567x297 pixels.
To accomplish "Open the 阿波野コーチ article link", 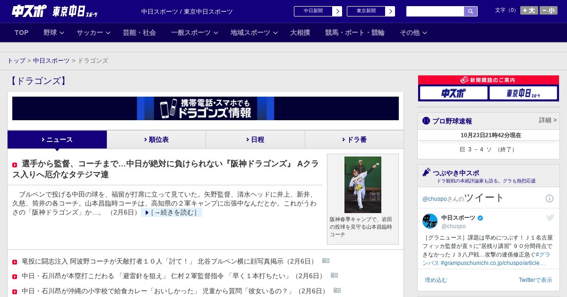I will click(x=169, y=261).
